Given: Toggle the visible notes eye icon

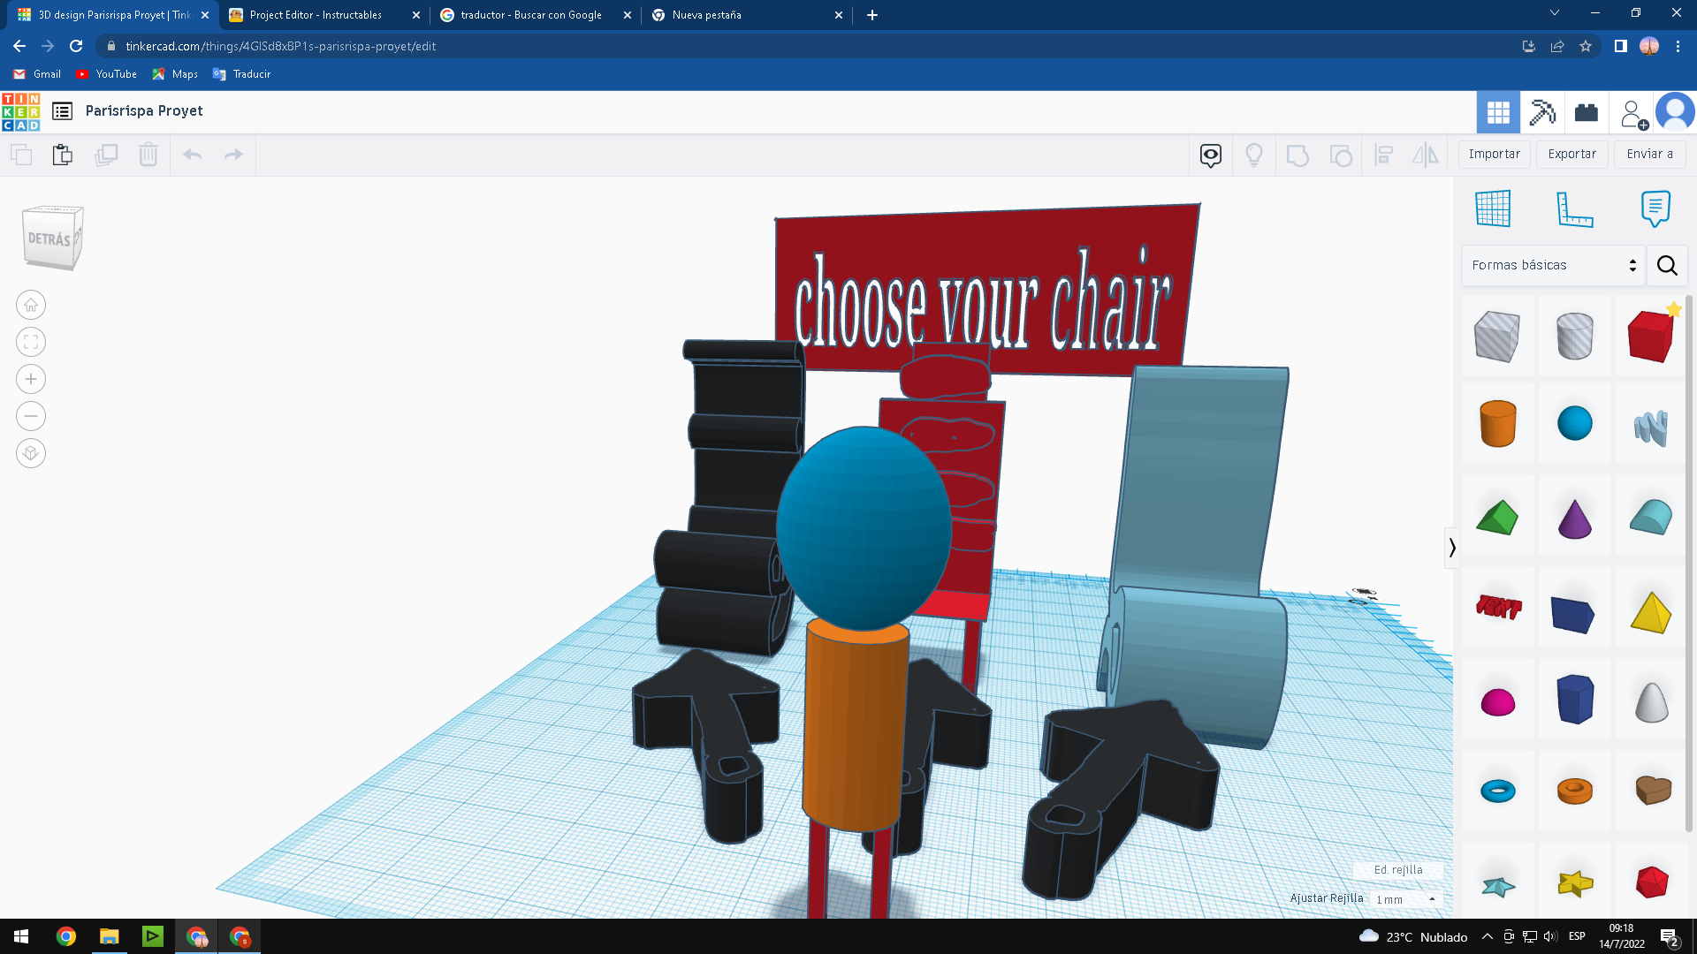Looking at the screenshot, I should tap(1210, 155).
